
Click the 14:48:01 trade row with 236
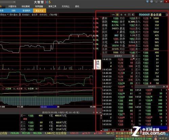(x=118, y=80)
